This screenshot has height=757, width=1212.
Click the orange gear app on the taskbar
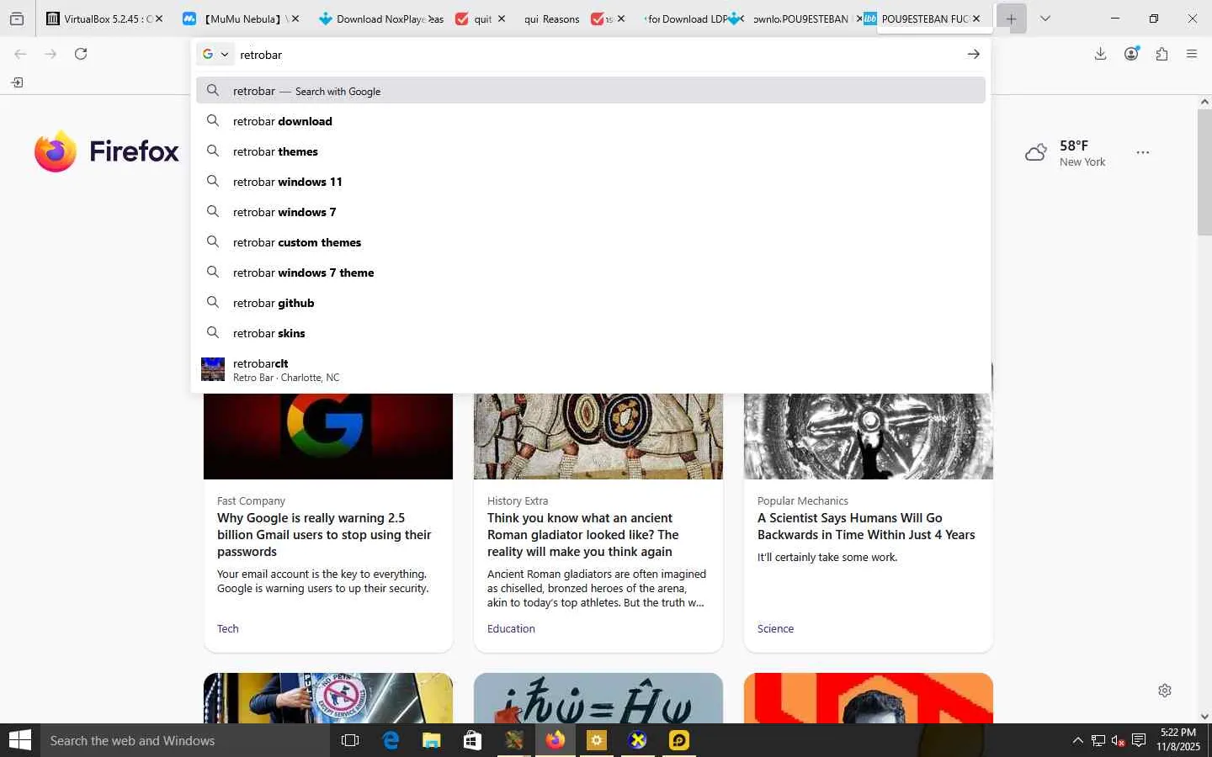(x=597, y=740)
